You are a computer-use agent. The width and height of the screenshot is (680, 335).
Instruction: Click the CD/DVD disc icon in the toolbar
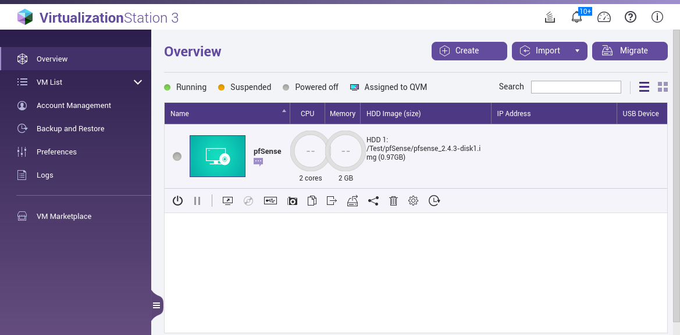[248, 201]
